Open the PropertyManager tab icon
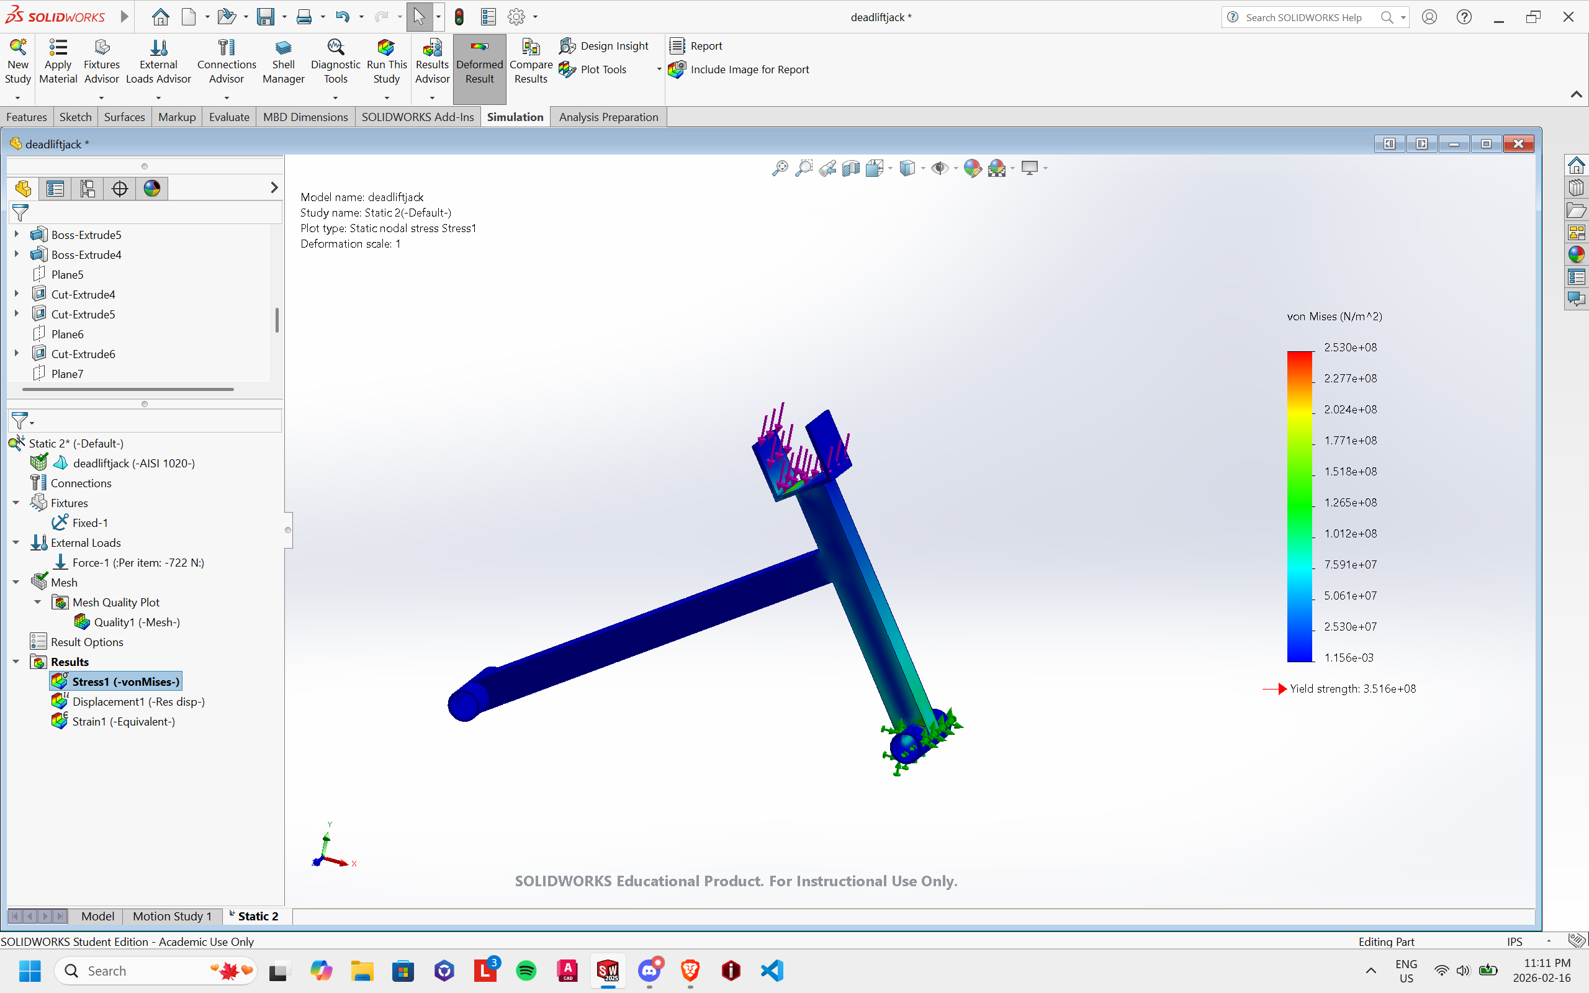Viewport: 1589px width, 993px height. (55, 189)
